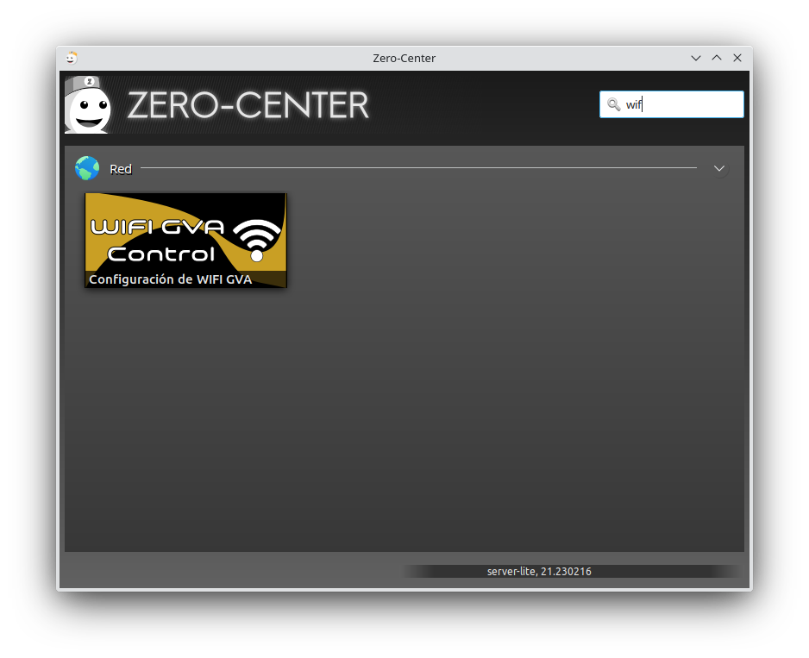Image resolution: width=809 pixels, height=658 pixels.
Task: Click the Red section separator line
Action: 418,168
